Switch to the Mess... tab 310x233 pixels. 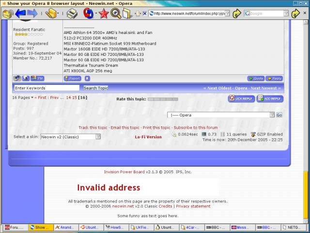242,228
